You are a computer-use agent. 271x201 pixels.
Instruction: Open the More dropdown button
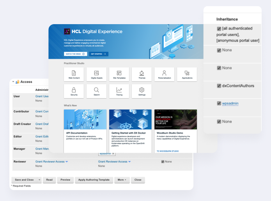122,180
